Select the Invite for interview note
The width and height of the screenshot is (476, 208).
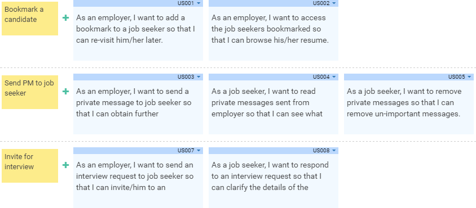point(30,166)
